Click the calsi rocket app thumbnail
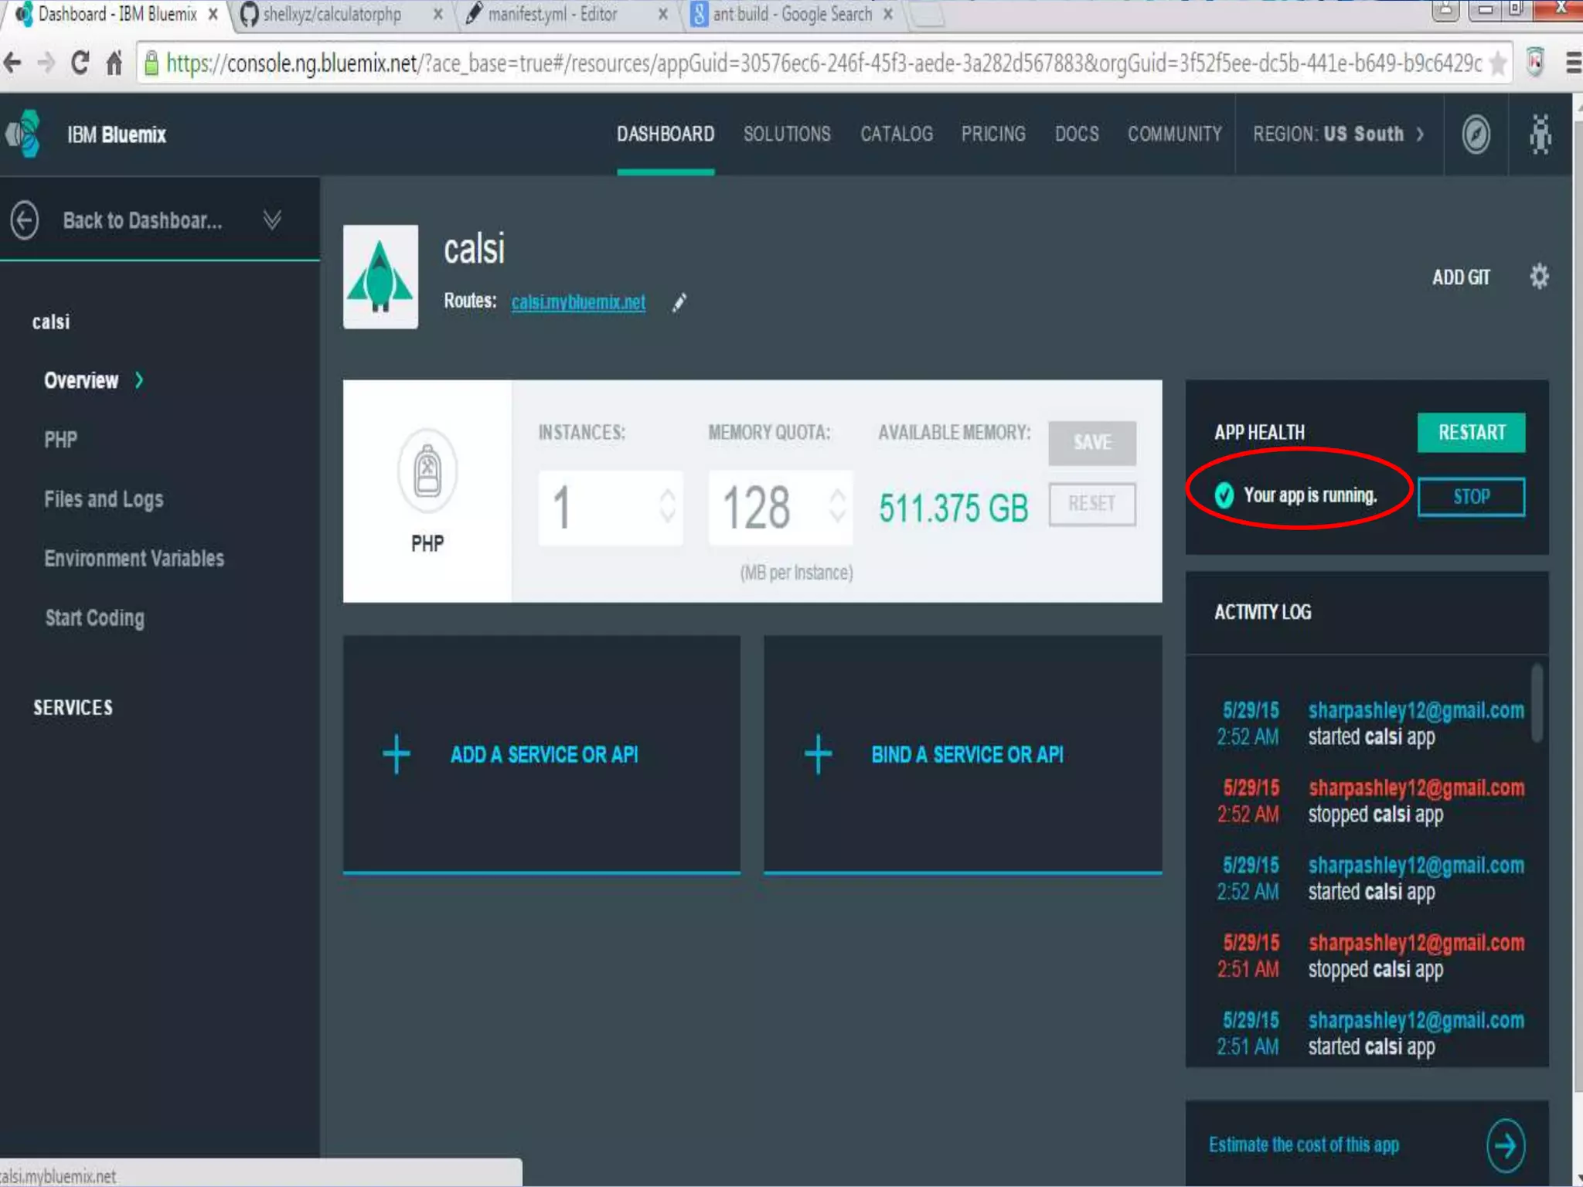This screenshot has width=1583, height=1187. tap(380, 277)
